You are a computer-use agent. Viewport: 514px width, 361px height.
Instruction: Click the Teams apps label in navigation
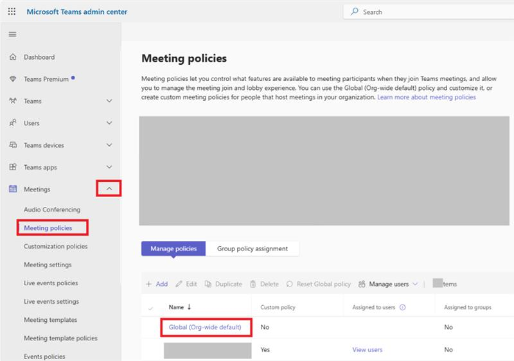coord(40,168)
